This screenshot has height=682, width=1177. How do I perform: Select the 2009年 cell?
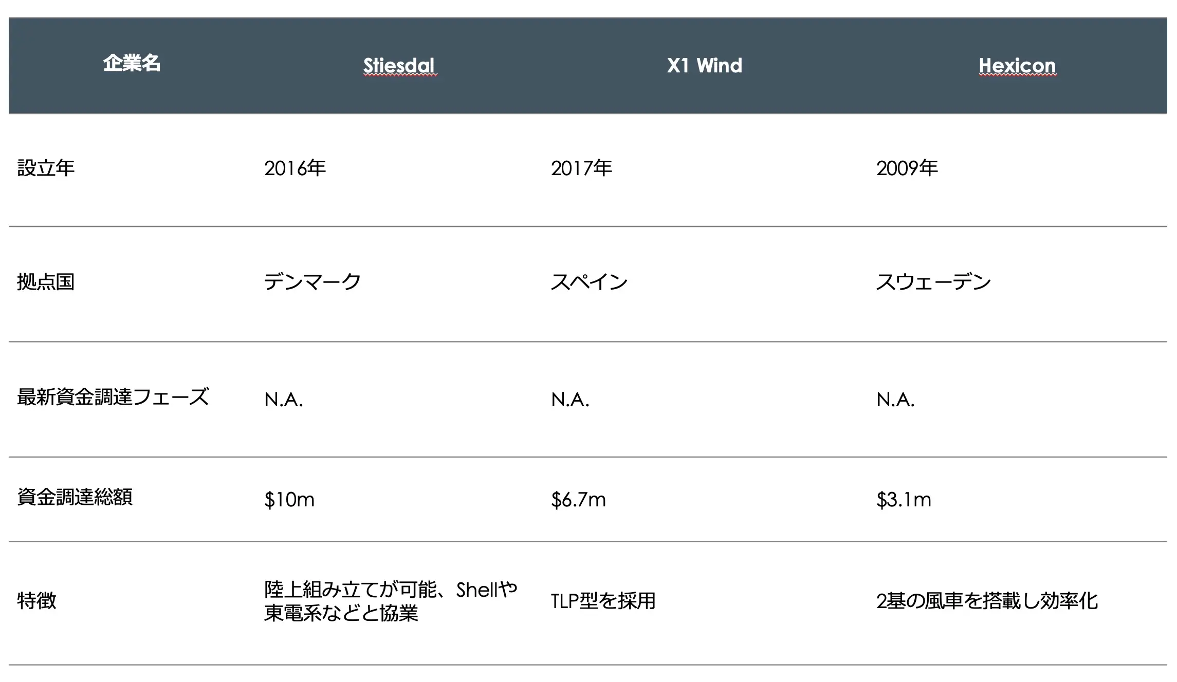click(907, 168)
